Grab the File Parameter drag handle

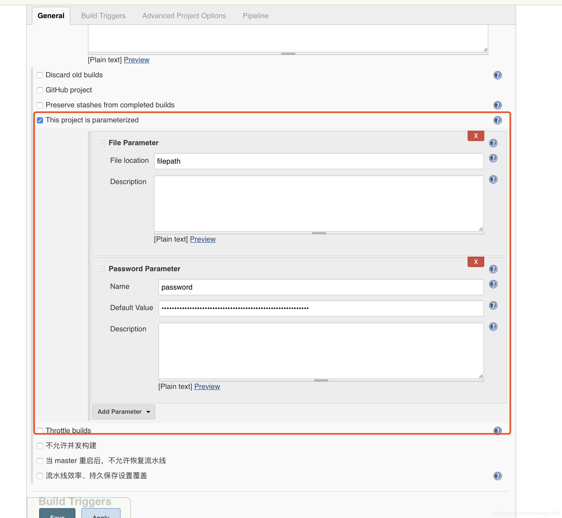[101, 143]
